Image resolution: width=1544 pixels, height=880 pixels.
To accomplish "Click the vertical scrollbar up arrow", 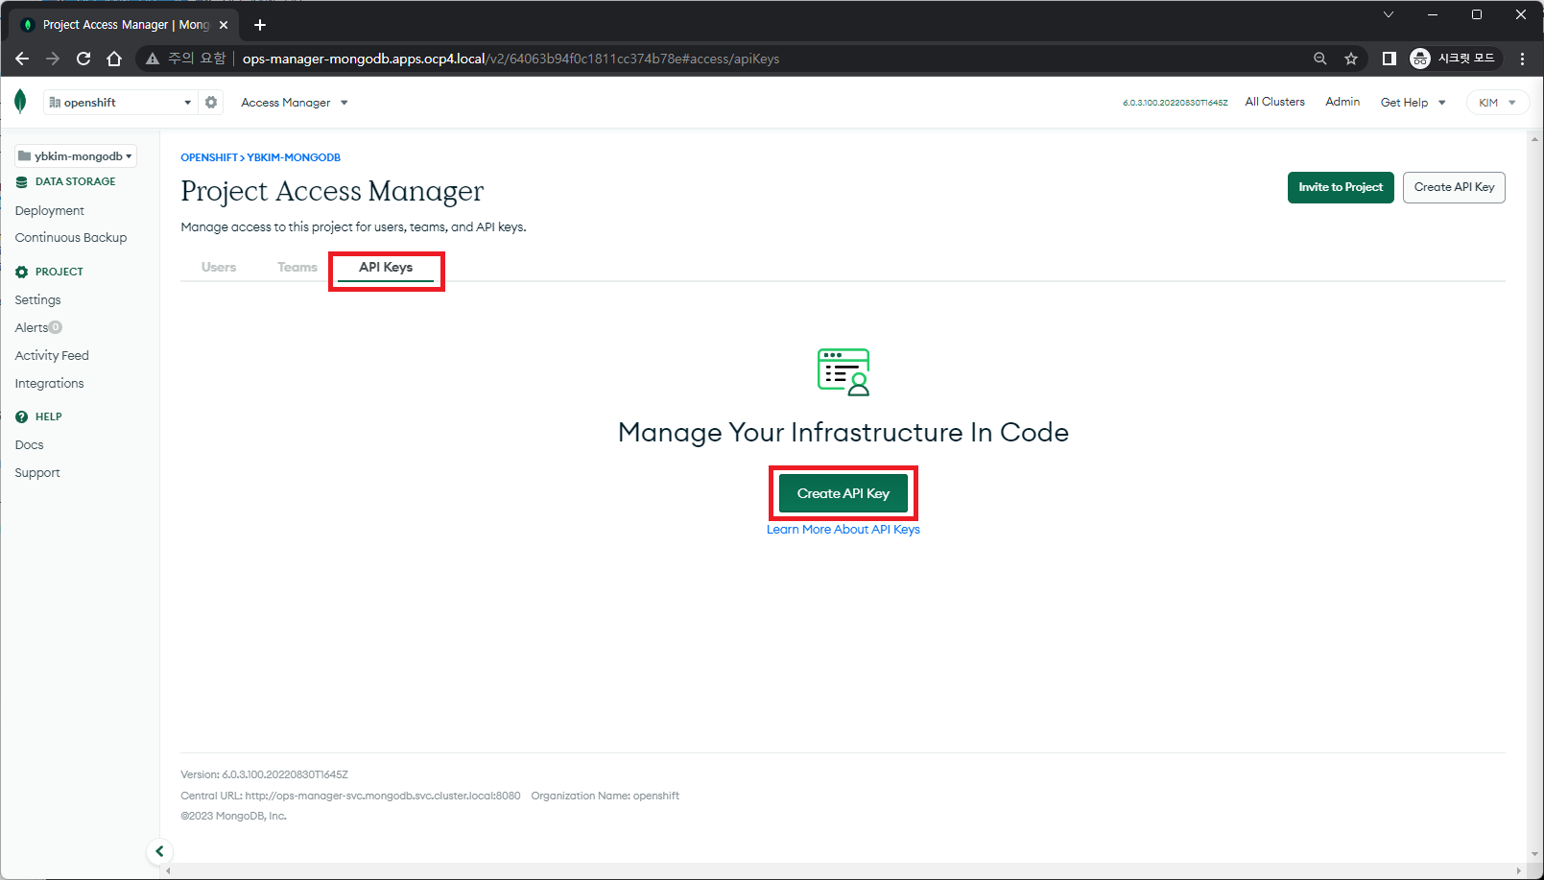I will pos(1535,139).
